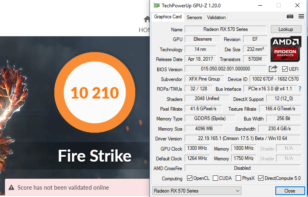Click the Lookup button
Screen dimensions: 308x197
pos(286,29)
